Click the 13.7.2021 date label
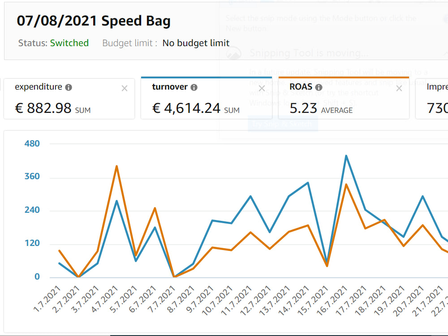The image size is (448, 336). click(x=275, y=300)
